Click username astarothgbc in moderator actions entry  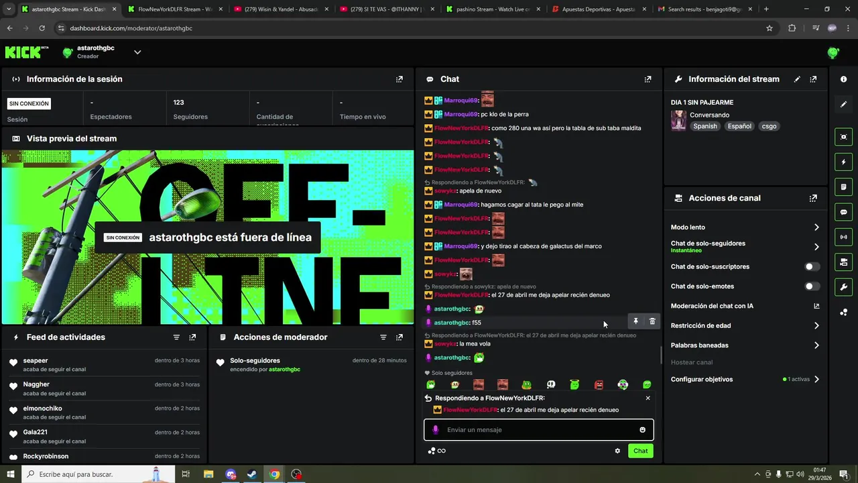coord(284,370)
